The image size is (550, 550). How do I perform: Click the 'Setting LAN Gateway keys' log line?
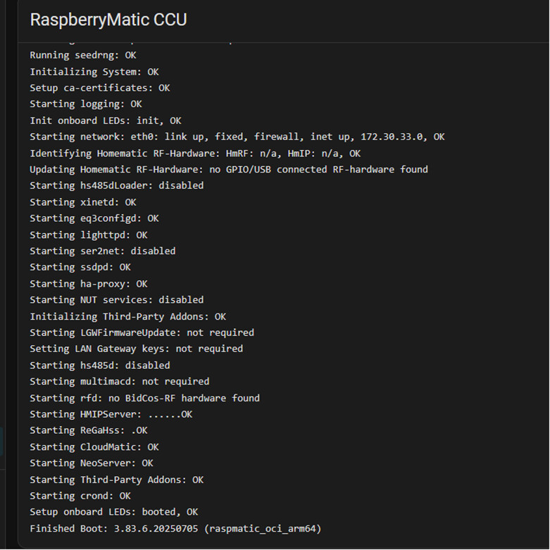tap(136, 349)
